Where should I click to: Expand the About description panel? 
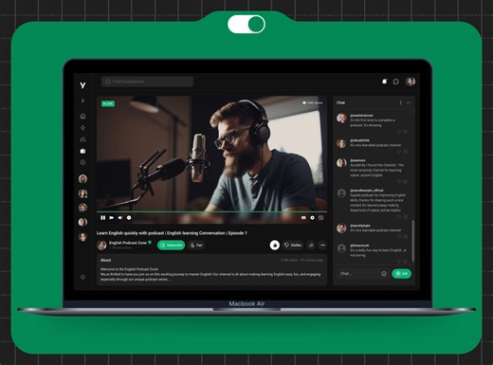tap(211, 270)
